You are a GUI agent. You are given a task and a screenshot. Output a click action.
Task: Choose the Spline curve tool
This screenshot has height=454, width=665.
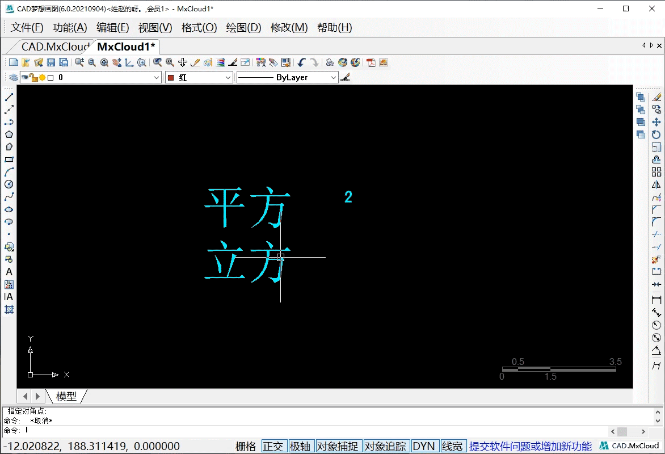point(9,197)
